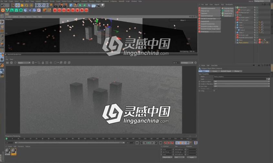Expand the Multi Cloner tree item

click(236, 7)
